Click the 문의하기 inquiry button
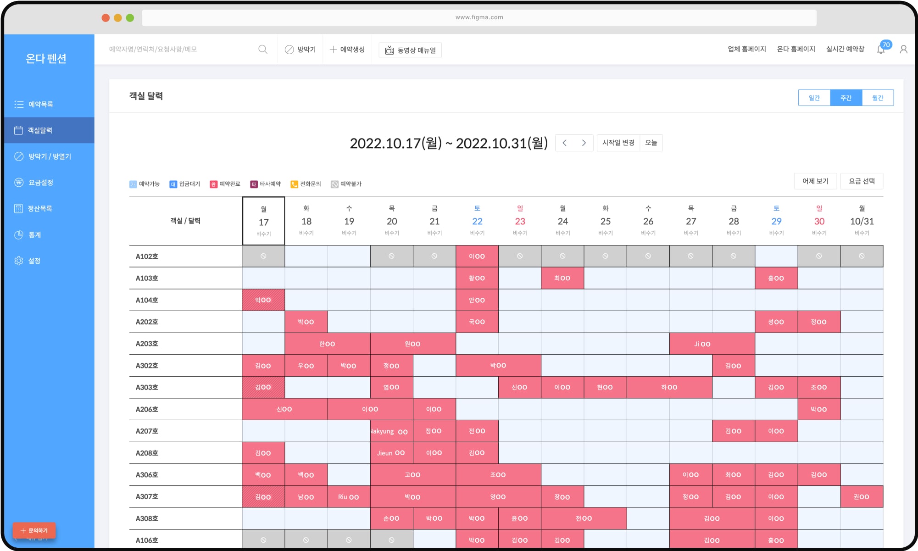918x551 pixels. click(x=34, y=530)
